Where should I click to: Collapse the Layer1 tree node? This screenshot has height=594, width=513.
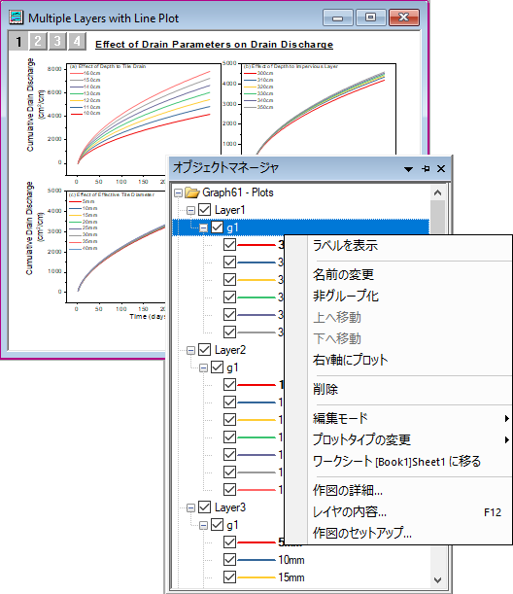point(190,211)
